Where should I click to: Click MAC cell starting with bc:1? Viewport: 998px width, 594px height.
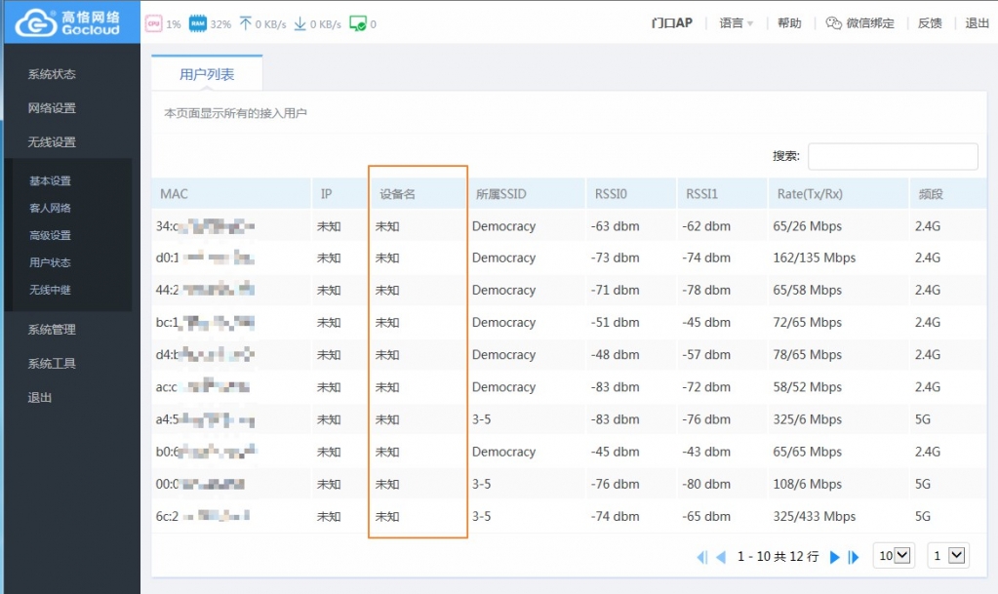pyautogui.click(x=205, y=322)
